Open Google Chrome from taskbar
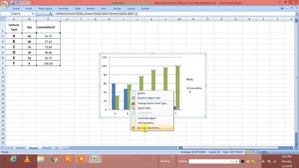This screenshot has height=168, width=299. [54, 159]
